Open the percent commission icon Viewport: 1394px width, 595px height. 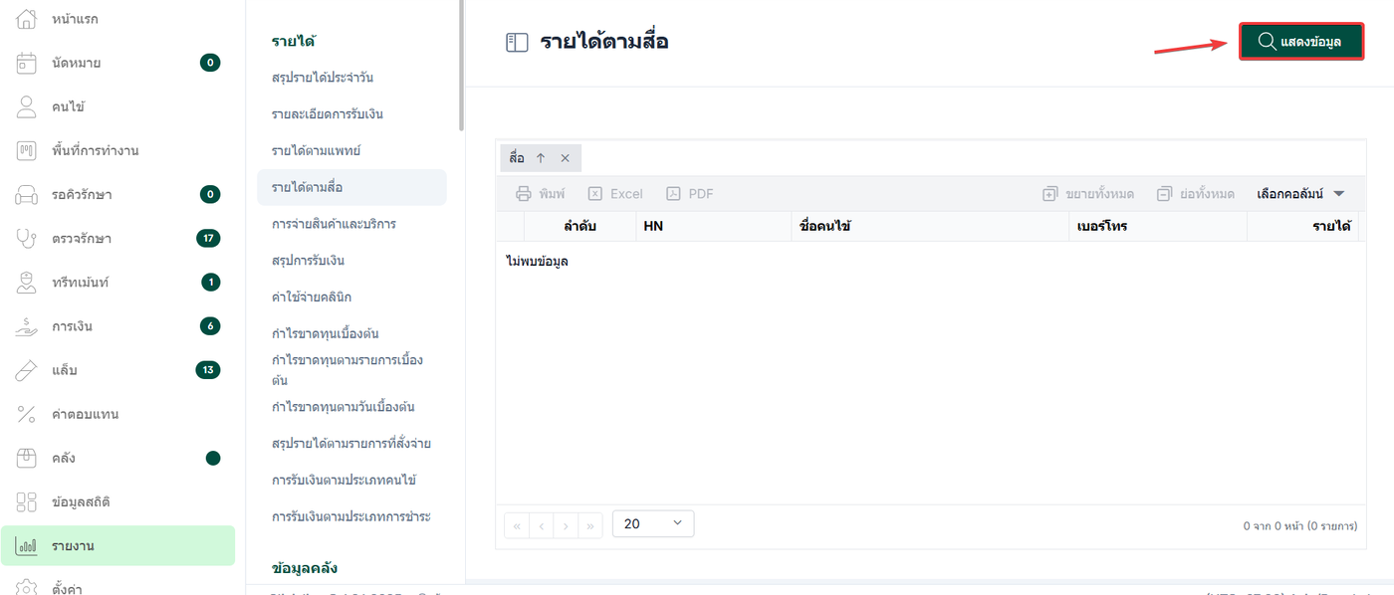(27, 414)
